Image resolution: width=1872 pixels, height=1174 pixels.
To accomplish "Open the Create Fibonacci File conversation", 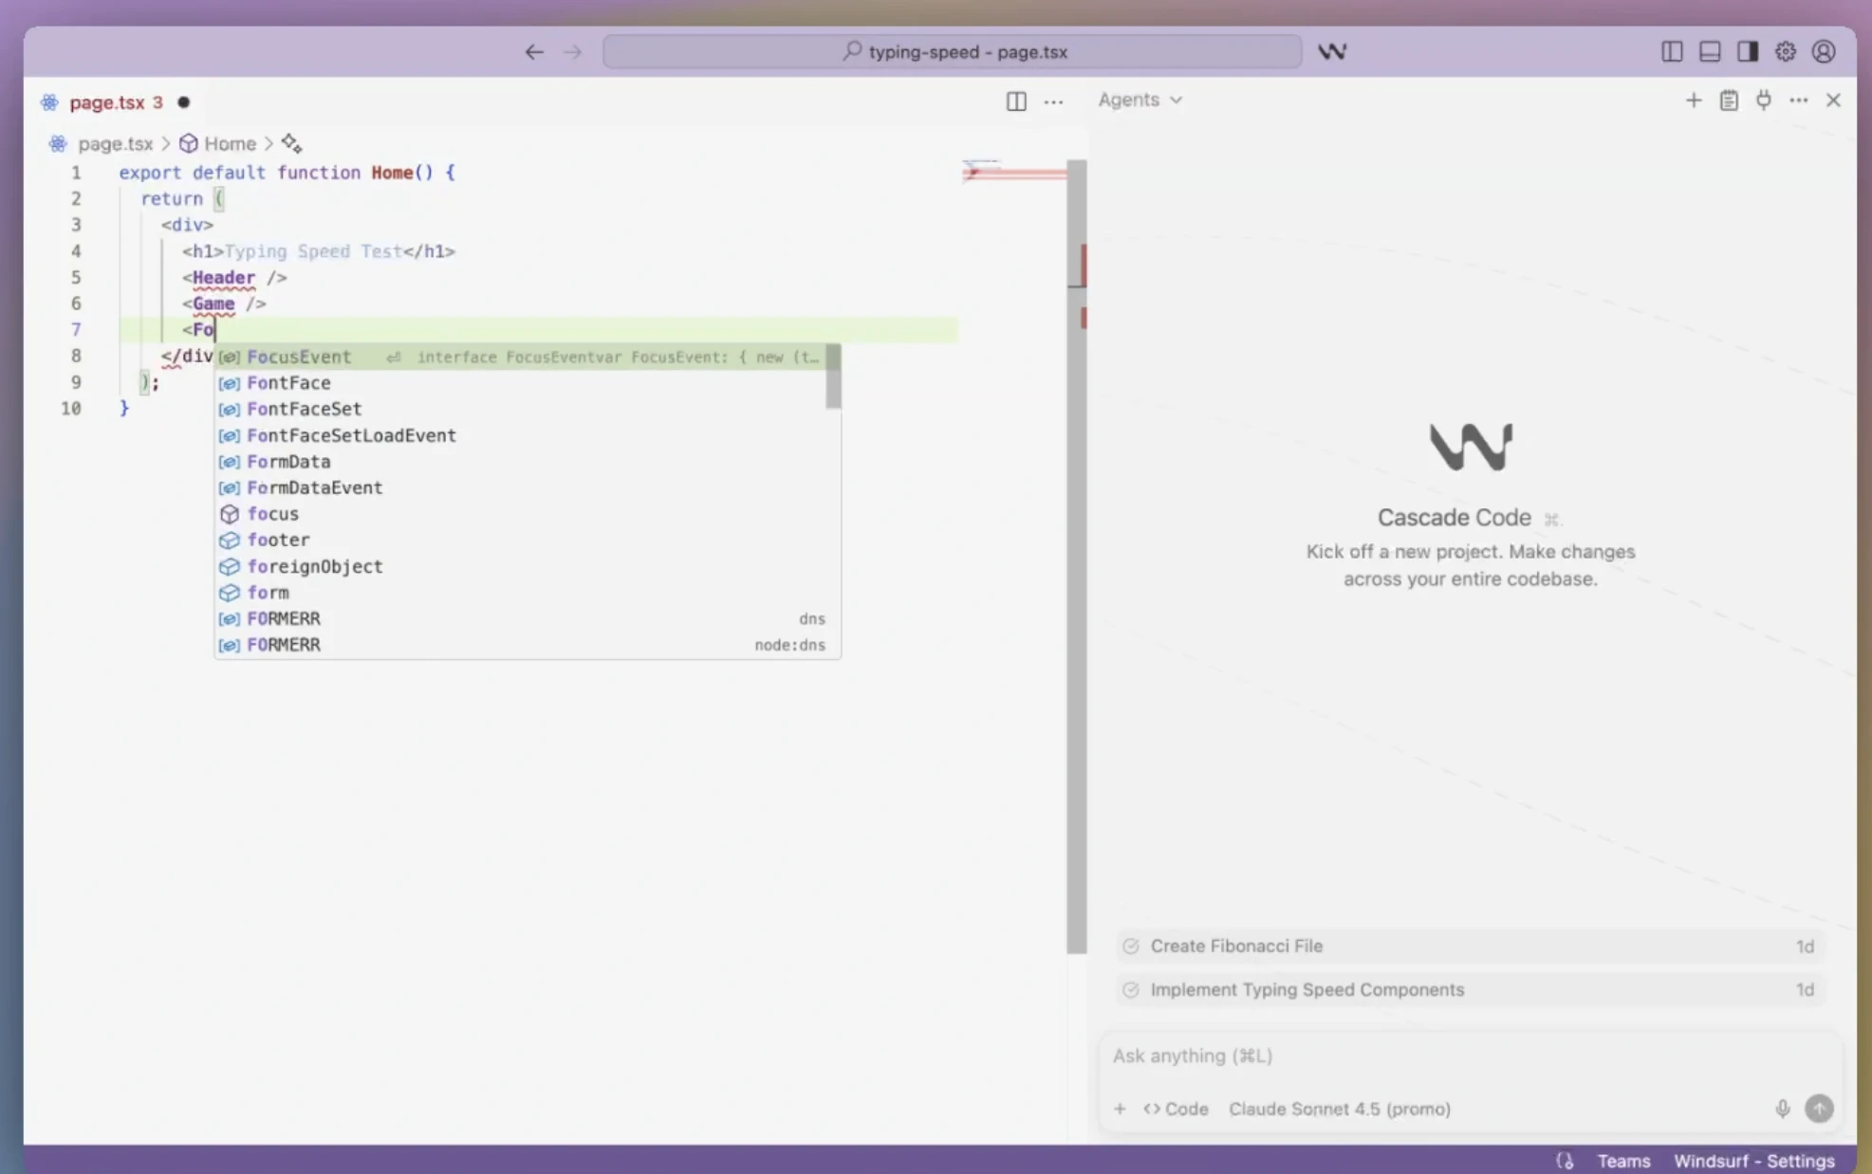I will pyautogui.click(x=1470, y=946).
